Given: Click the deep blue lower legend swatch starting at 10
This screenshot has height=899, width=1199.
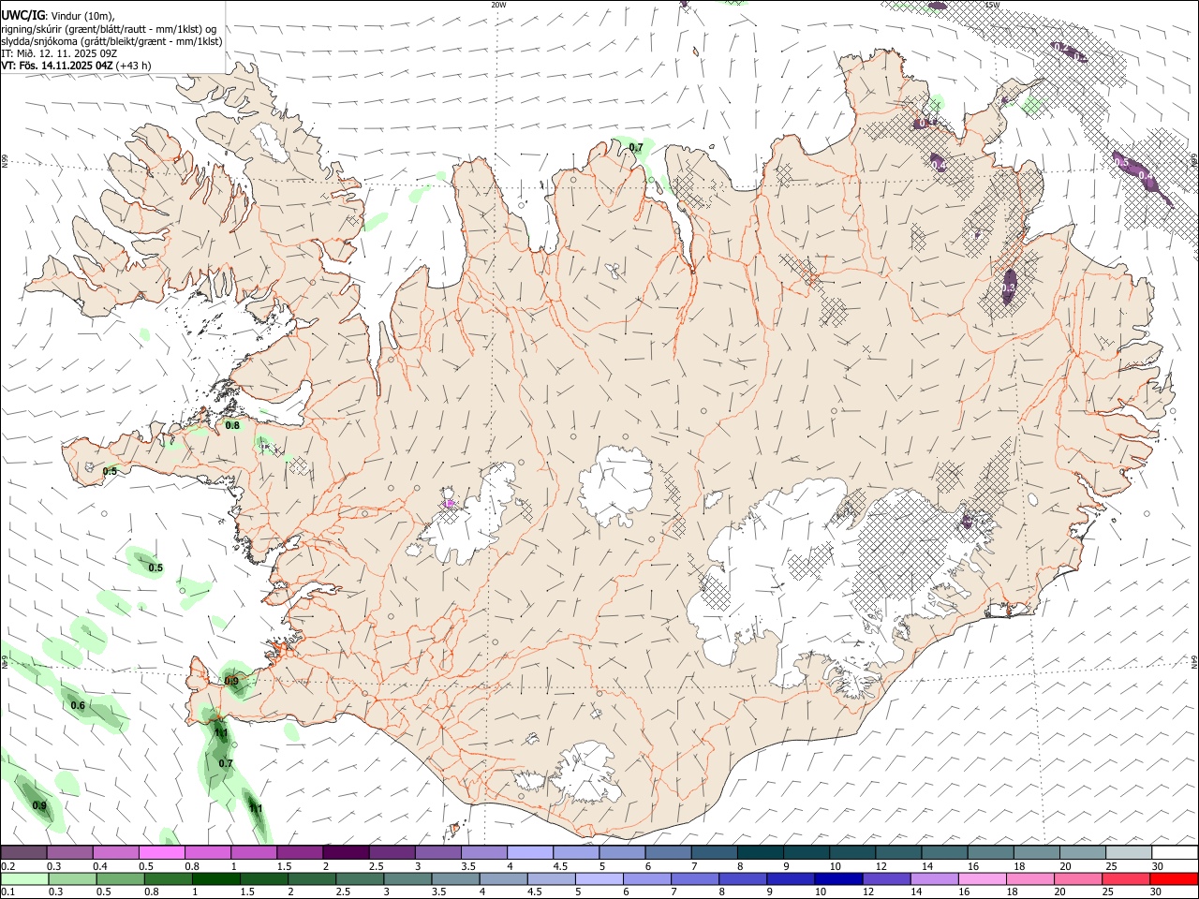Looking at the screenshot, I should pos(838,878).
